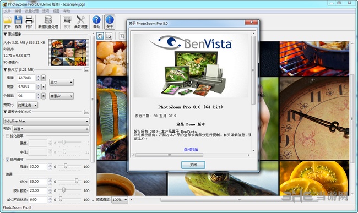Collapse the 原始图像 section
This screenshot has width=358, height=213.
pyautogui.click(x=5, y=34)
